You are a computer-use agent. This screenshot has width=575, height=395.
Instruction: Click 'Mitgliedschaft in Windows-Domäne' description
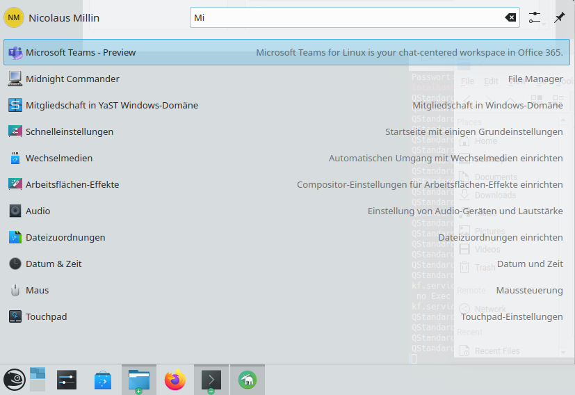pyautogui.click(x=487, y=105)
